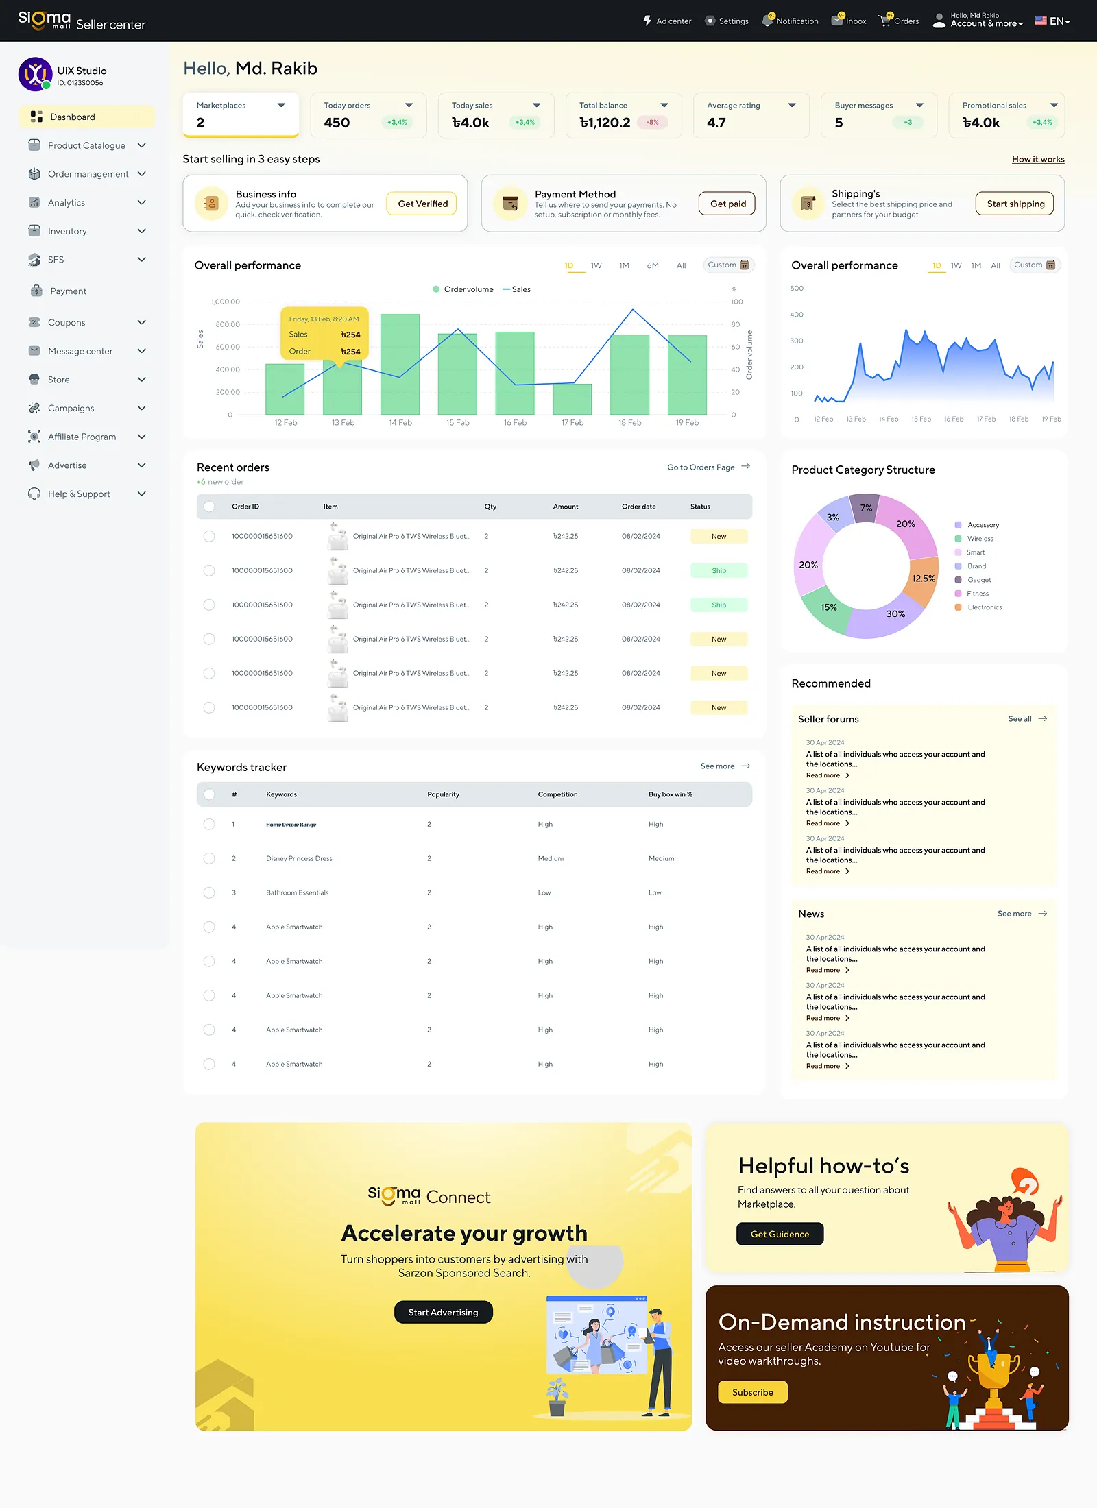The image size is (1097, 1508).
Task: Select all rows checkbox in Recent orders header
Action: 209,507
